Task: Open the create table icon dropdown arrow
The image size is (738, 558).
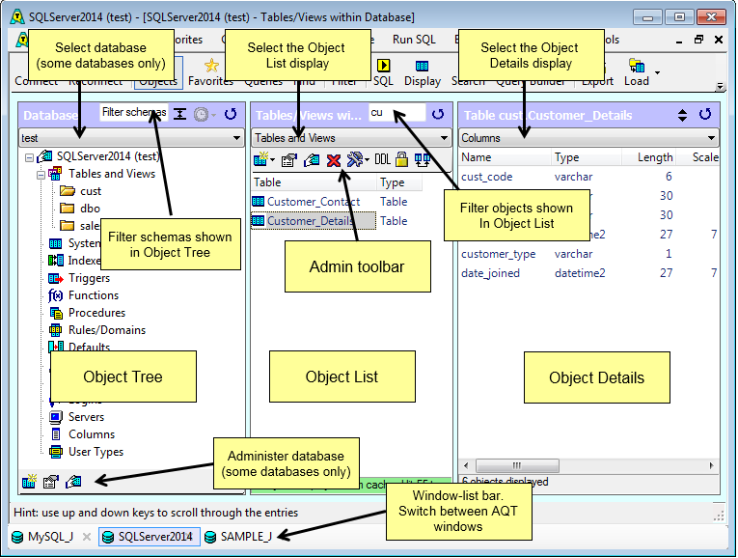Action: [x=272, y=160]
